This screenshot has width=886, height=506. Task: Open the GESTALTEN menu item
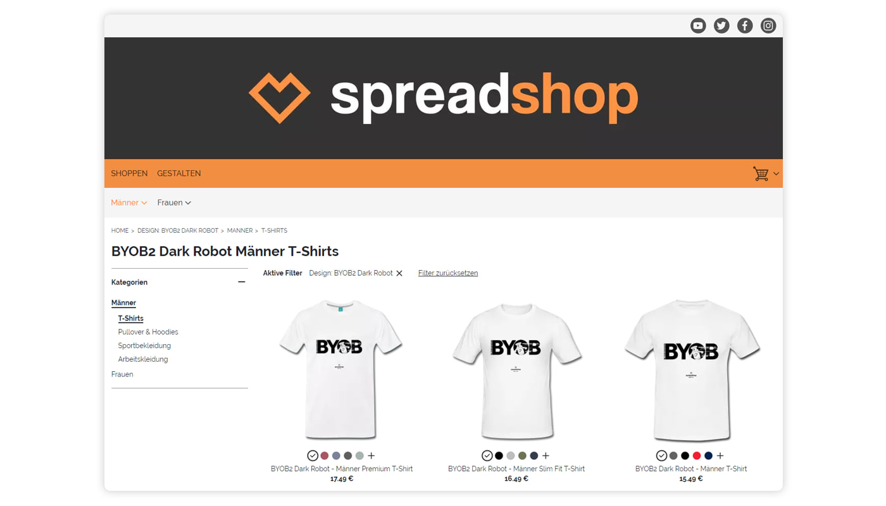click(x=179, y=173)
